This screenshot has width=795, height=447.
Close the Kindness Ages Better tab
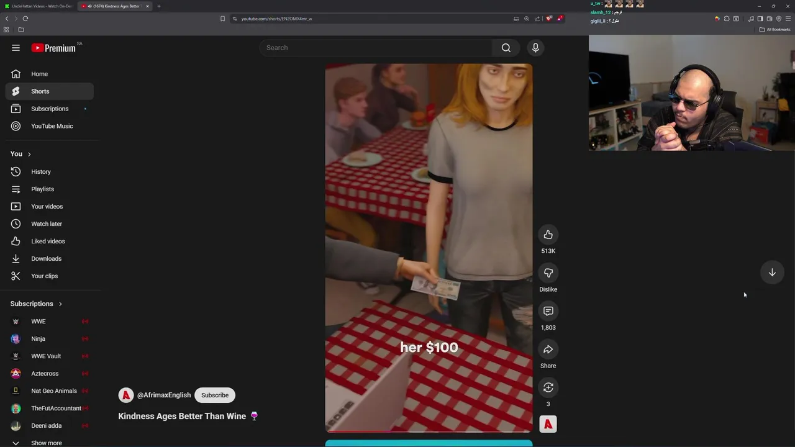[x=147, y=6]
